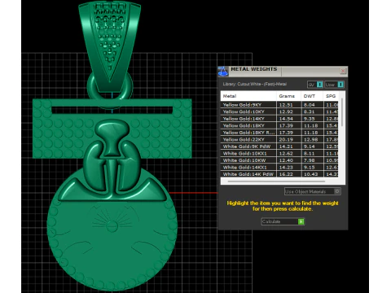The height and width of the screenshot is (293, 391).
Task: Click the 7.98 DWT value
Action: click(310, 160)
